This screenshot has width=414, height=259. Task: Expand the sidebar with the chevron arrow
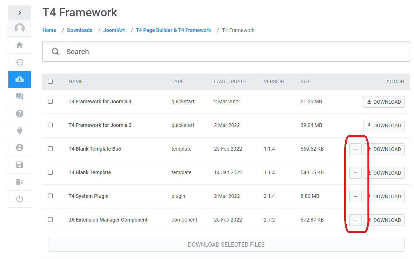pyautogui.click(x=20, y=13)
